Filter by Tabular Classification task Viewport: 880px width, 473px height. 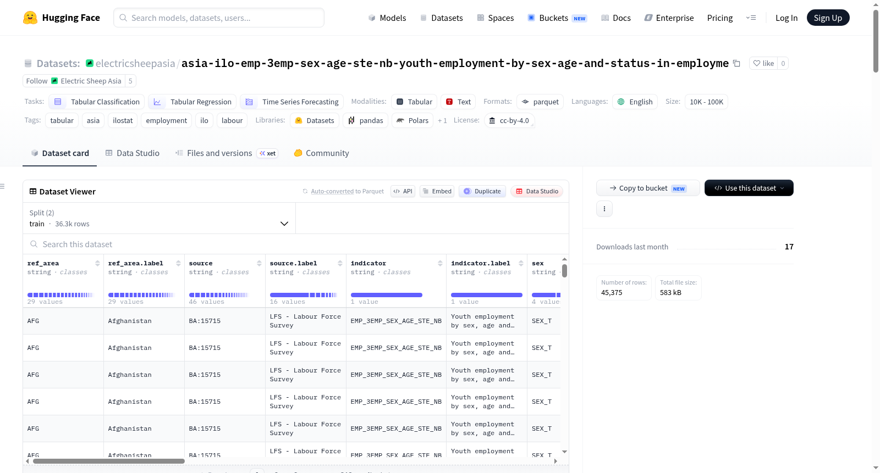pyautogui.click(x=97, y=102)
